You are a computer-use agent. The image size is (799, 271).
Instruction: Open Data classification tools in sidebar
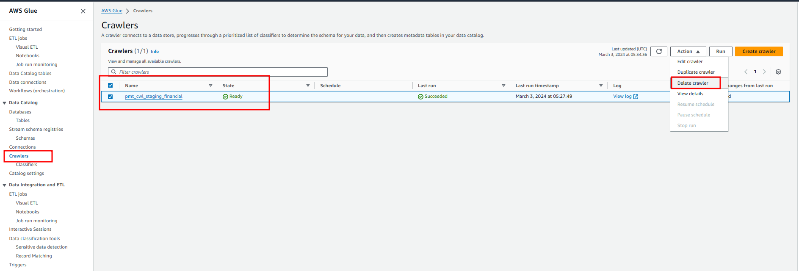tap(34, 239)
